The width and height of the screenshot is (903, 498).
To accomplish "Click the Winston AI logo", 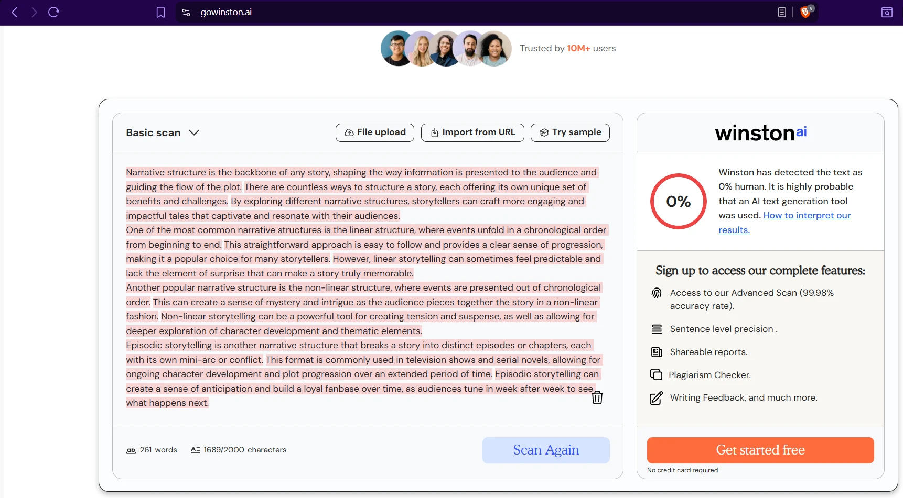I will pos(760,133).
